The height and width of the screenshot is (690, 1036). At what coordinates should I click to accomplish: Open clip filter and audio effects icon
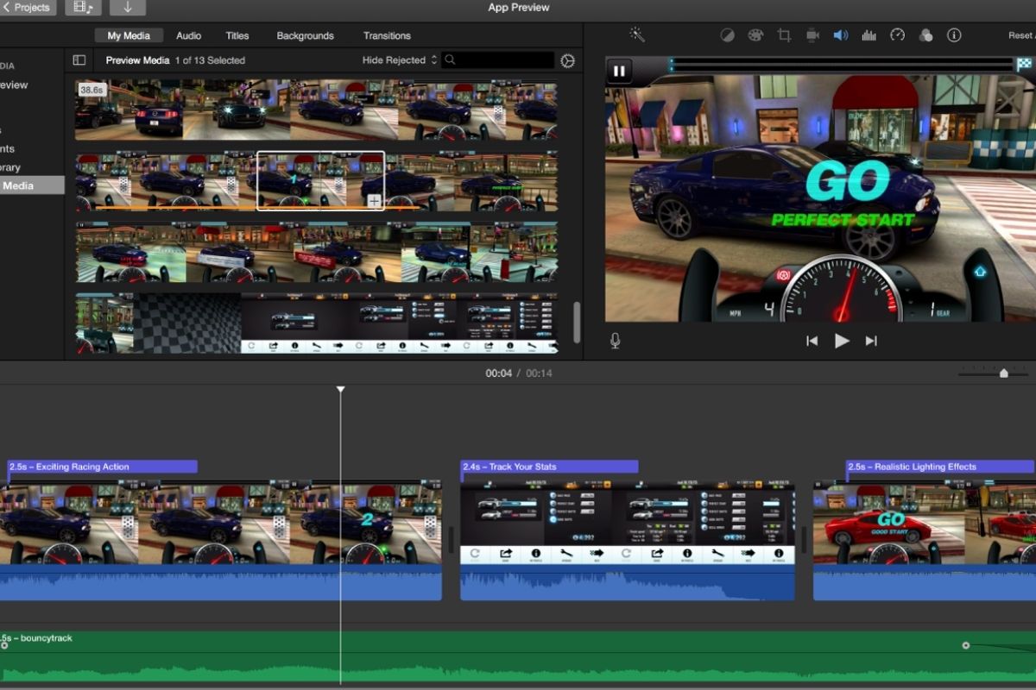(x=925, y=35)
